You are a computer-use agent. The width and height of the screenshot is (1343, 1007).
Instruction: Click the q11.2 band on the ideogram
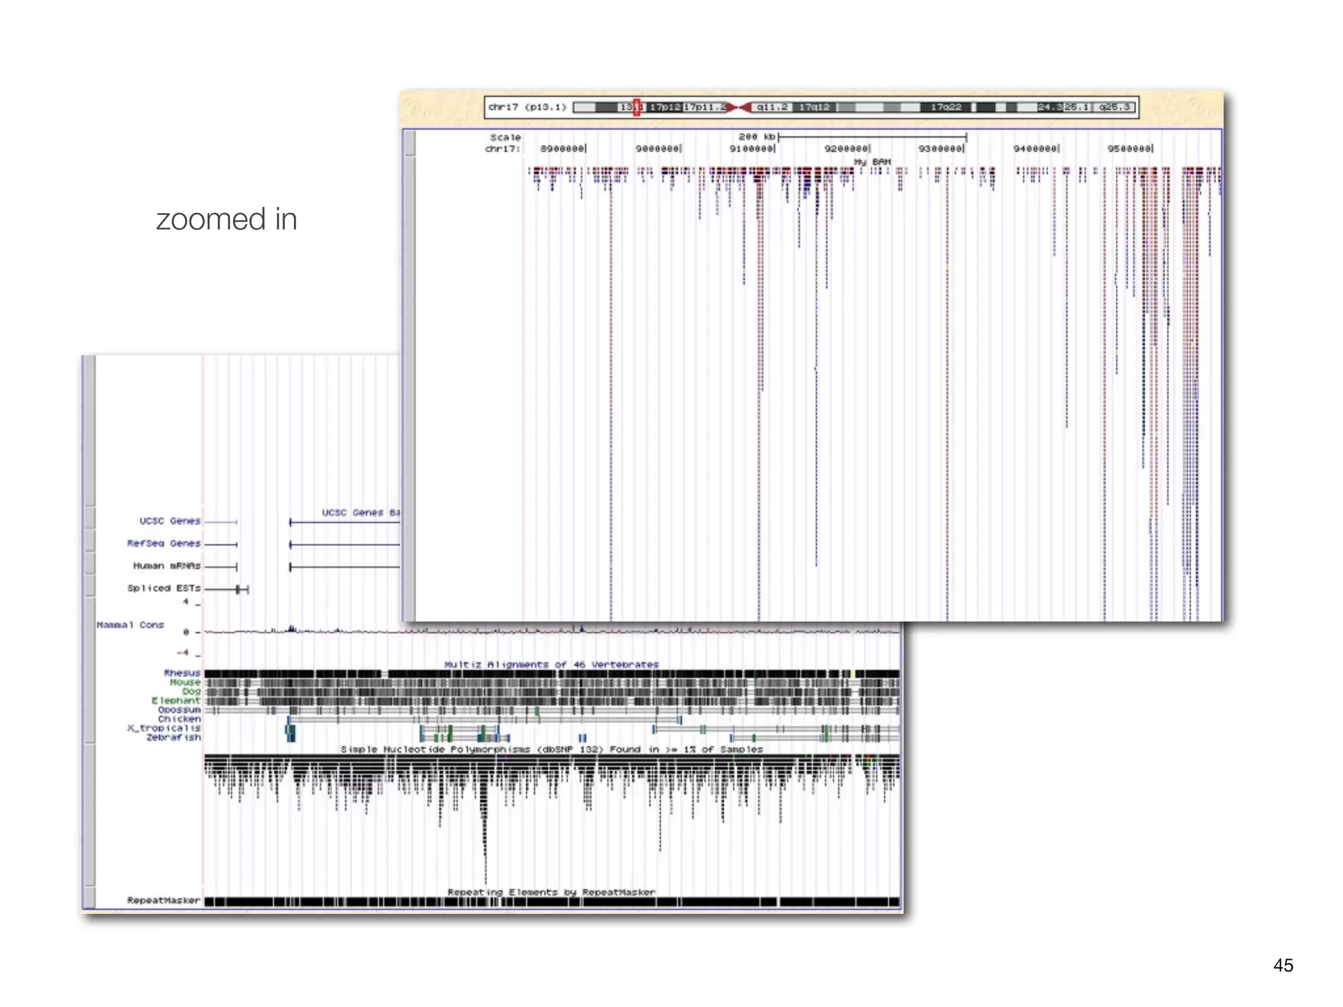pos(772,107)
